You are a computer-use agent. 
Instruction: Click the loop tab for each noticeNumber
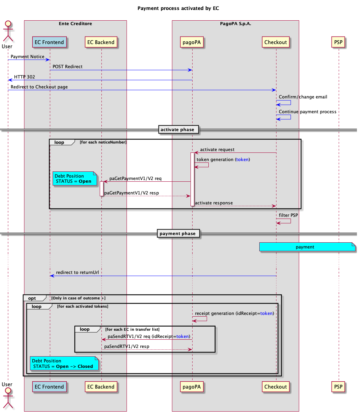click(x=60, y=142)
